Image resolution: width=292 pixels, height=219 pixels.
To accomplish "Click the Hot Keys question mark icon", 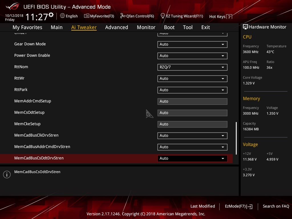I will point(229,17).
